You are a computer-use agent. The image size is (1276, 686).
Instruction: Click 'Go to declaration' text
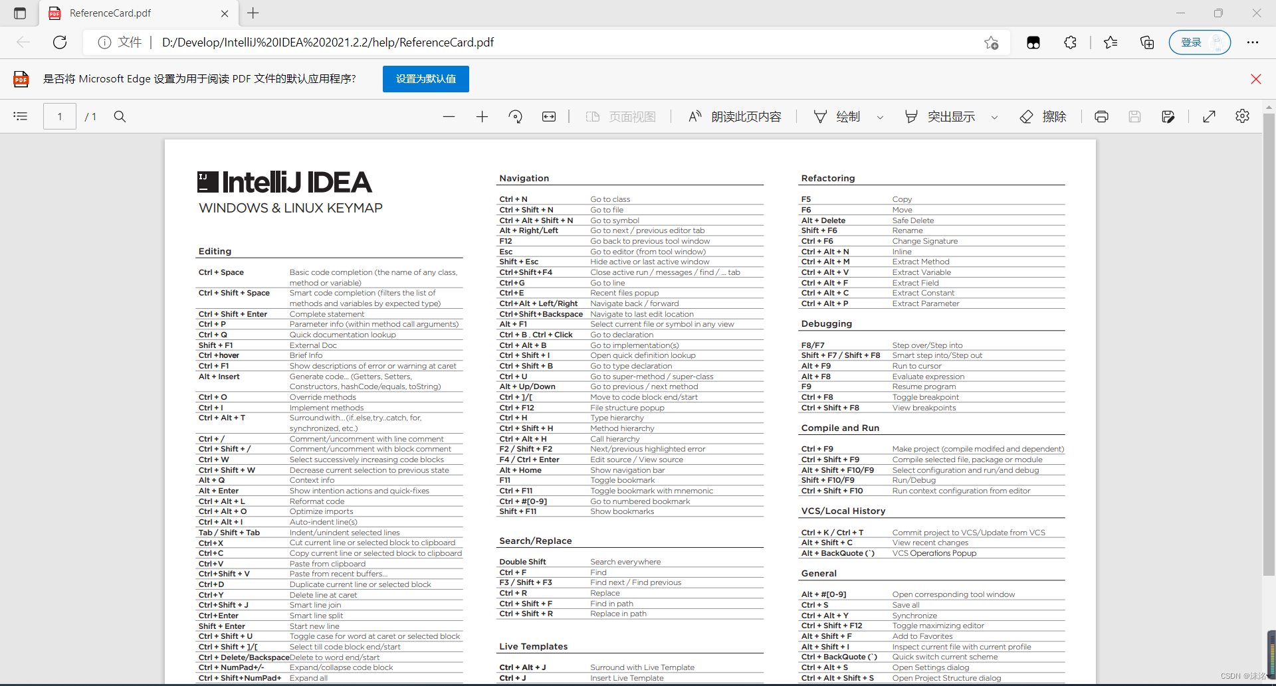tap(622, 335)
